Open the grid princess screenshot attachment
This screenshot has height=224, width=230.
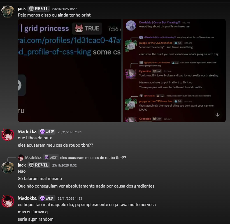coord(69,70)
